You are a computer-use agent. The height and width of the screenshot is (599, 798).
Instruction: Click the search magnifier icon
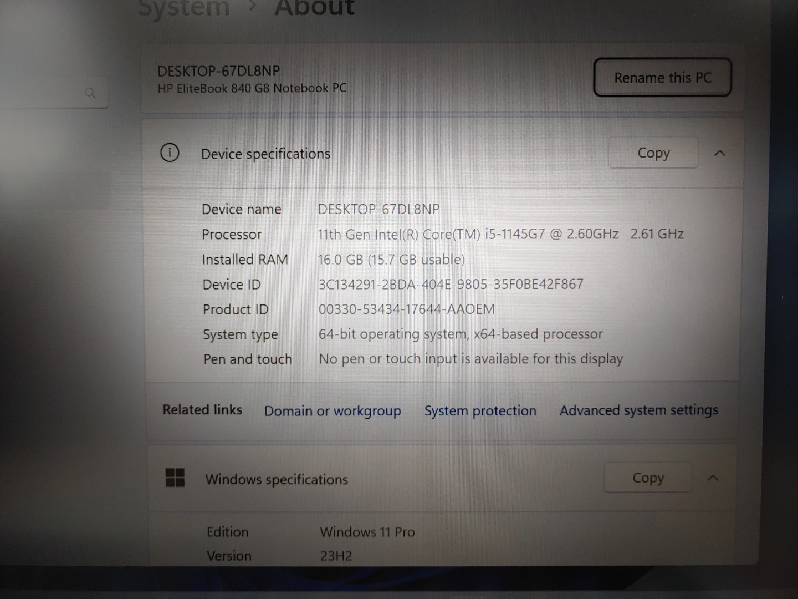(90, 93)
